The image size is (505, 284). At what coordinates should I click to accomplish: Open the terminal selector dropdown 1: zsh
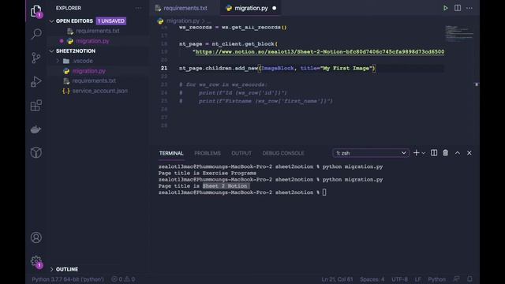tap(371, 153)
